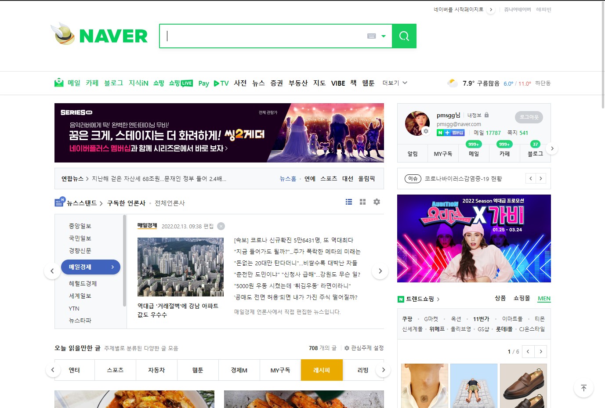Open profile settings gear on avatar

pyautogui.click(x=425, y=131)
